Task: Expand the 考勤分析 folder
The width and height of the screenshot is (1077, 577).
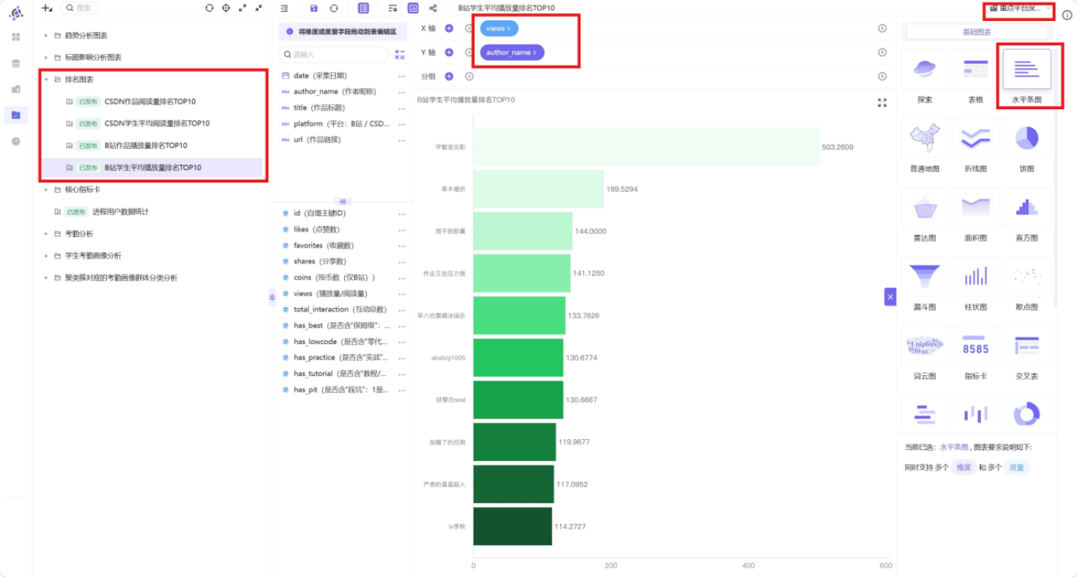Action: [x=46, y=234]
